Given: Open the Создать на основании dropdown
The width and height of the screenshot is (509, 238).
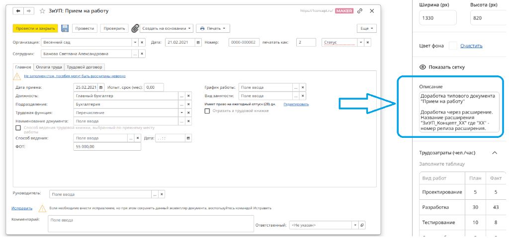Looking at the screenshot, I should (166, 29).
